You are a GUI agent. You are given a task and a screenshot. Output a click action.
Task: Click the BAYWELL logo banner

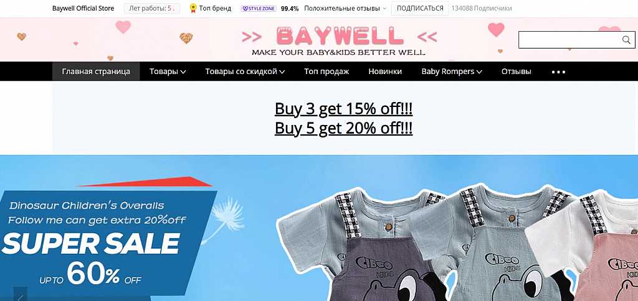(x=339, y=40)
